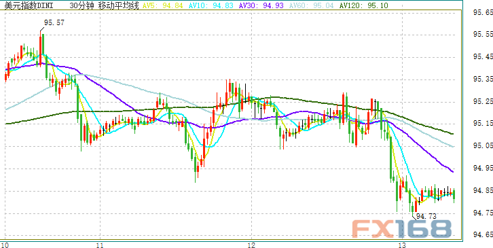Click the FX168 watermark logo
The width and height of the screenshot is (493, 248).
(401, 228)
